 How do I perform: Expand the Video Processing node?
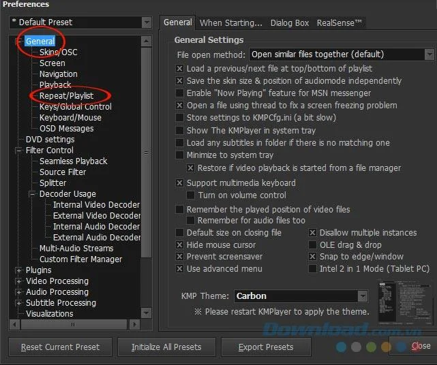pyautogui.click(x=18, y=281)
